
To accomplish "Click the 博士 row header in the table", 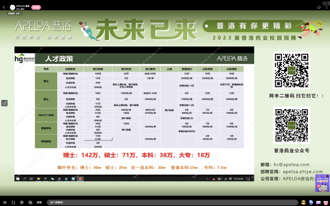I will [46, 81].
